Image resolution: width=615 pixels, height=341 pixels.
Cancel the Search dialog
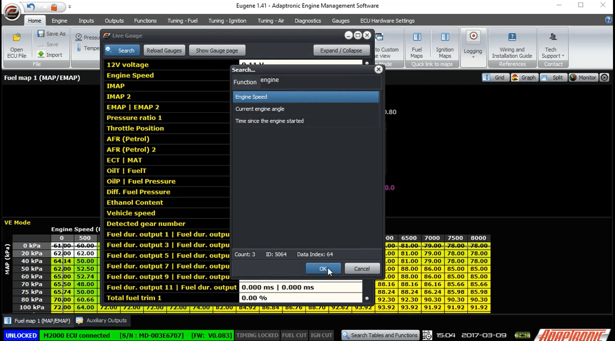pos(362,269)
